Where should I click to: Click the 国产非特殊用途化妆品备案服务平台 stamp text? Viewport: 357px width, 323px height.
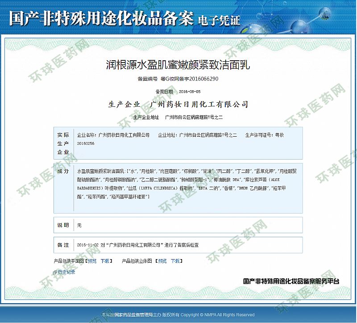pyautogui.click(x=291, y=281)
